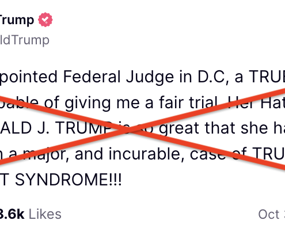Click 'ALD J. TRUMP' in the third post line
285x228 pixels.
(x=56, y=128)
